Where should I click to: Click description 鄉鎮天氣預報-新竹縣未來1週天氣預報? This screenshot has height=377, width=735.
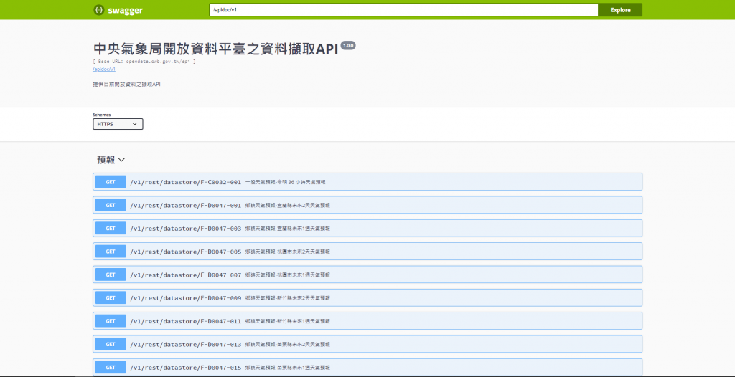point(287,321)
